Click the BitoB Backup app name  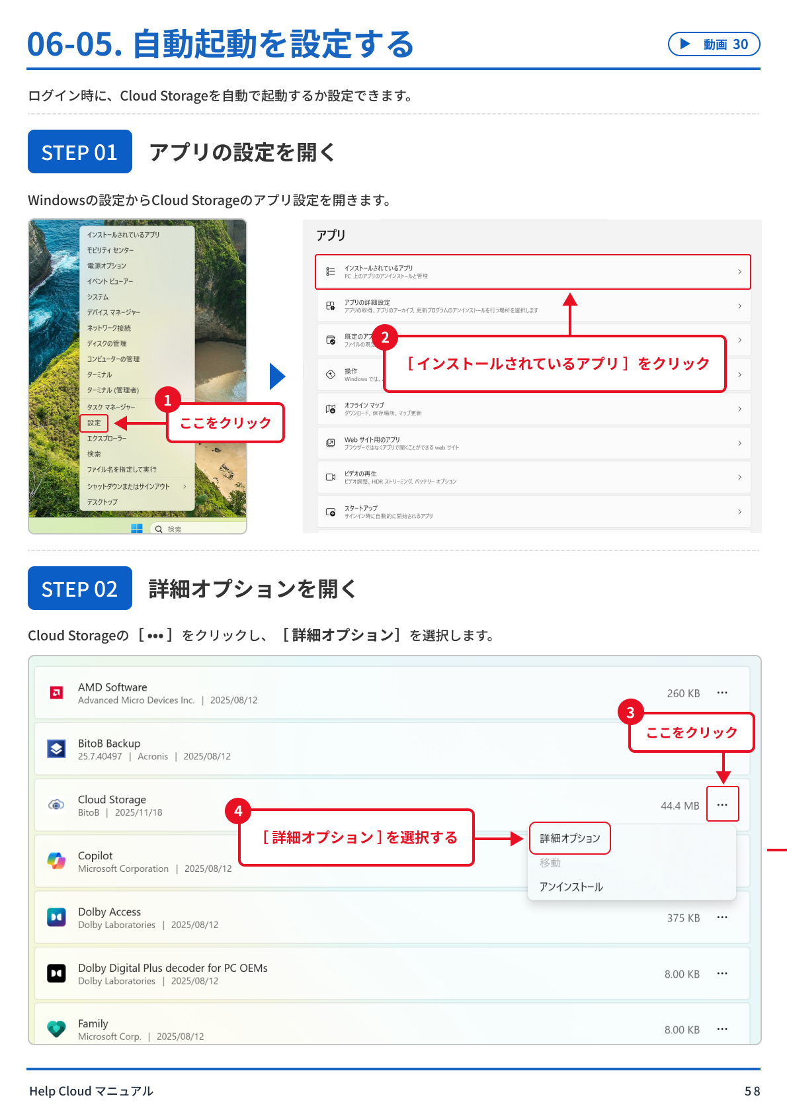point(109,743)
